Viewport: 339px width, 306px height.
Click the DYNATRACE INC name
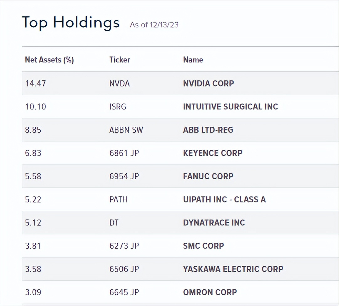tap(214, 223)
